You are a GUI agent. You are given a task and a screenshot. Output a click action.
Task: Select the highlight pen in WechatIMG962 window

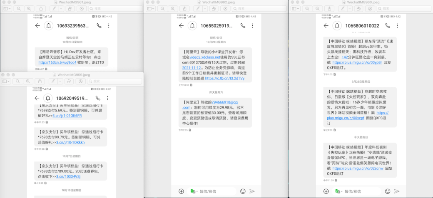(199, 9)
